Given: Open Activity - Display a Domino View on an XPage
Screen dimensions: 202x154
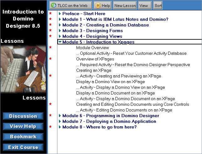Looking at the screenshot, I should [x=120, y=88].
